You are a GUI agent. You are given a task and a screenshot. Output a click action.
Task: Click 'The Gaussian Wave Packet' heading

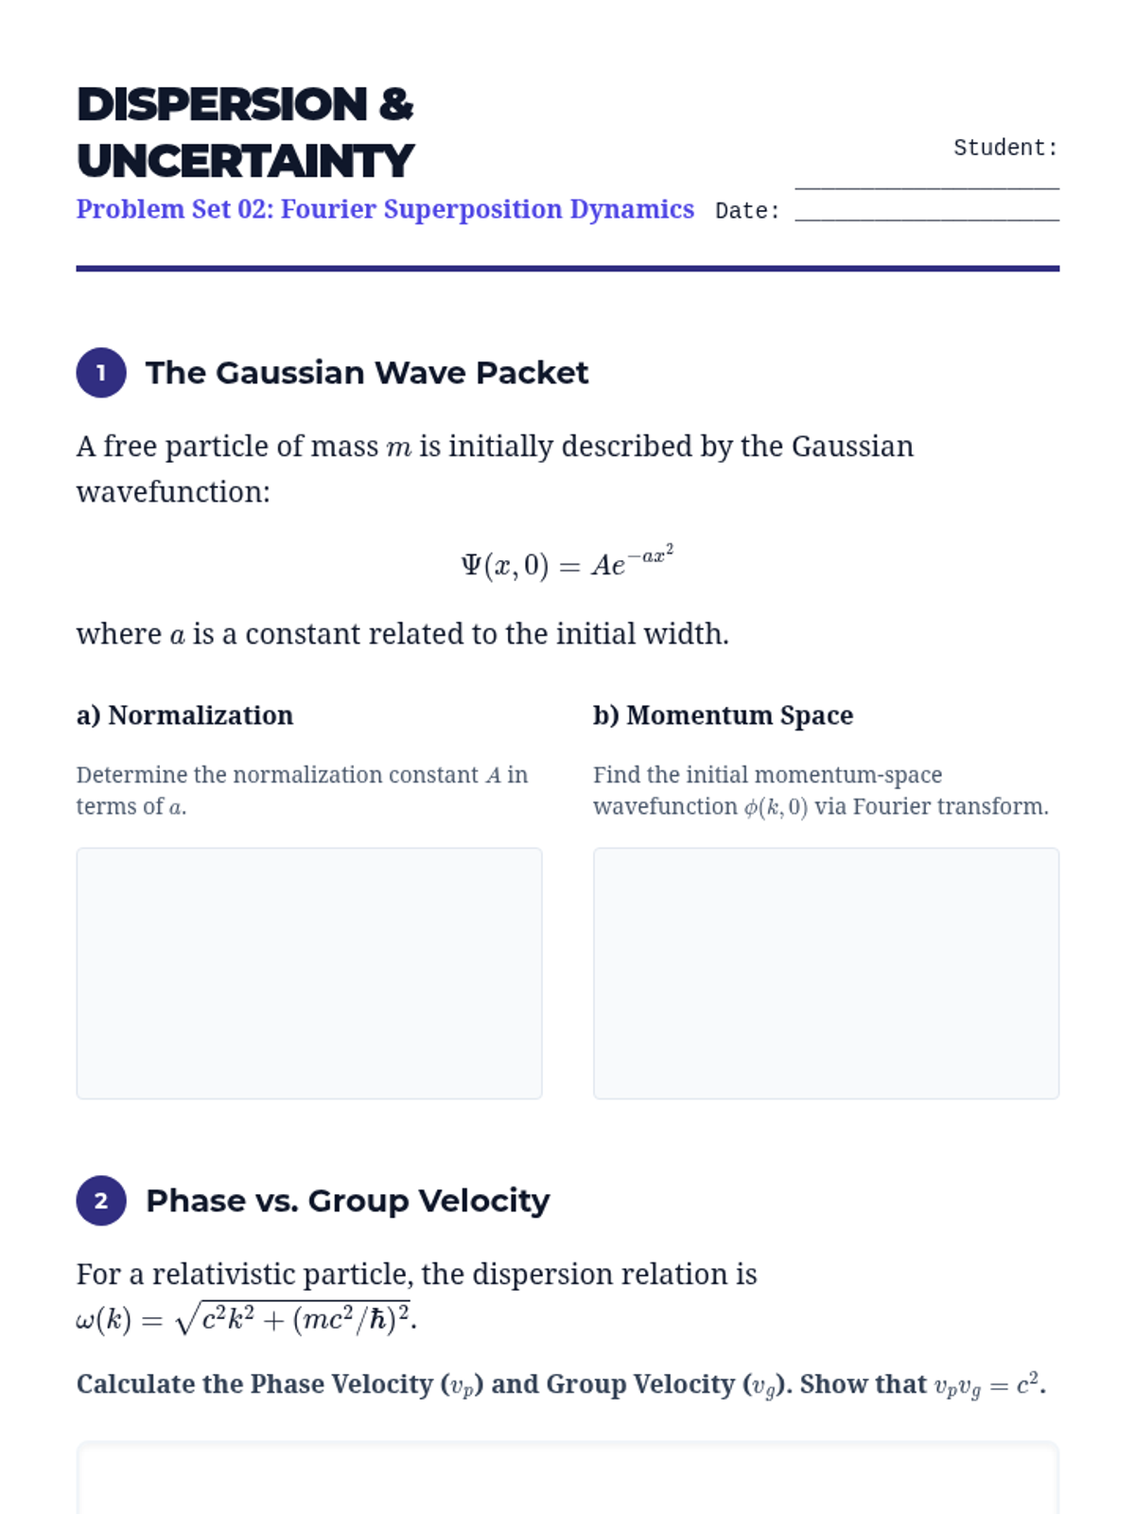(x=366, y=373)
